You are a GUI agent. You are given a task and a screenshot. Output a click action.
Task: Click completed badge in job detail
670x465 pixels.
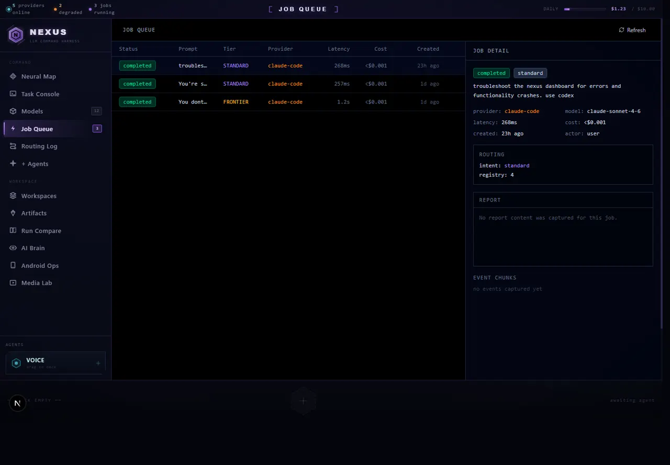tap(492, 73)
